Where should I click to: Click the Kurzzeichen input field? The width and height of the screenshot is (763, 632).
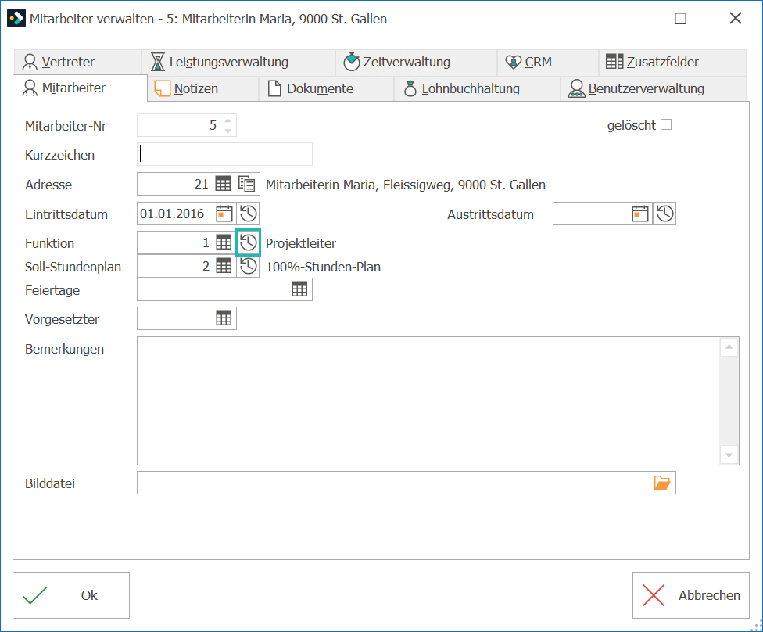(x=225, y=154)
